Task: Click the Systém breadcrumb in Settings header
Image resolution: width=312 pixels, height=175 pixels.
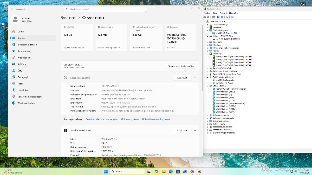Action: (68, 18)
